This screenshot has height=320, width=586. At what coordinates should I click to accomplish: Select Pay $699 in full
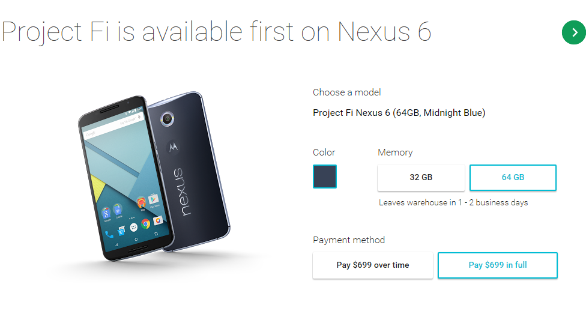[x=497, y=265]
